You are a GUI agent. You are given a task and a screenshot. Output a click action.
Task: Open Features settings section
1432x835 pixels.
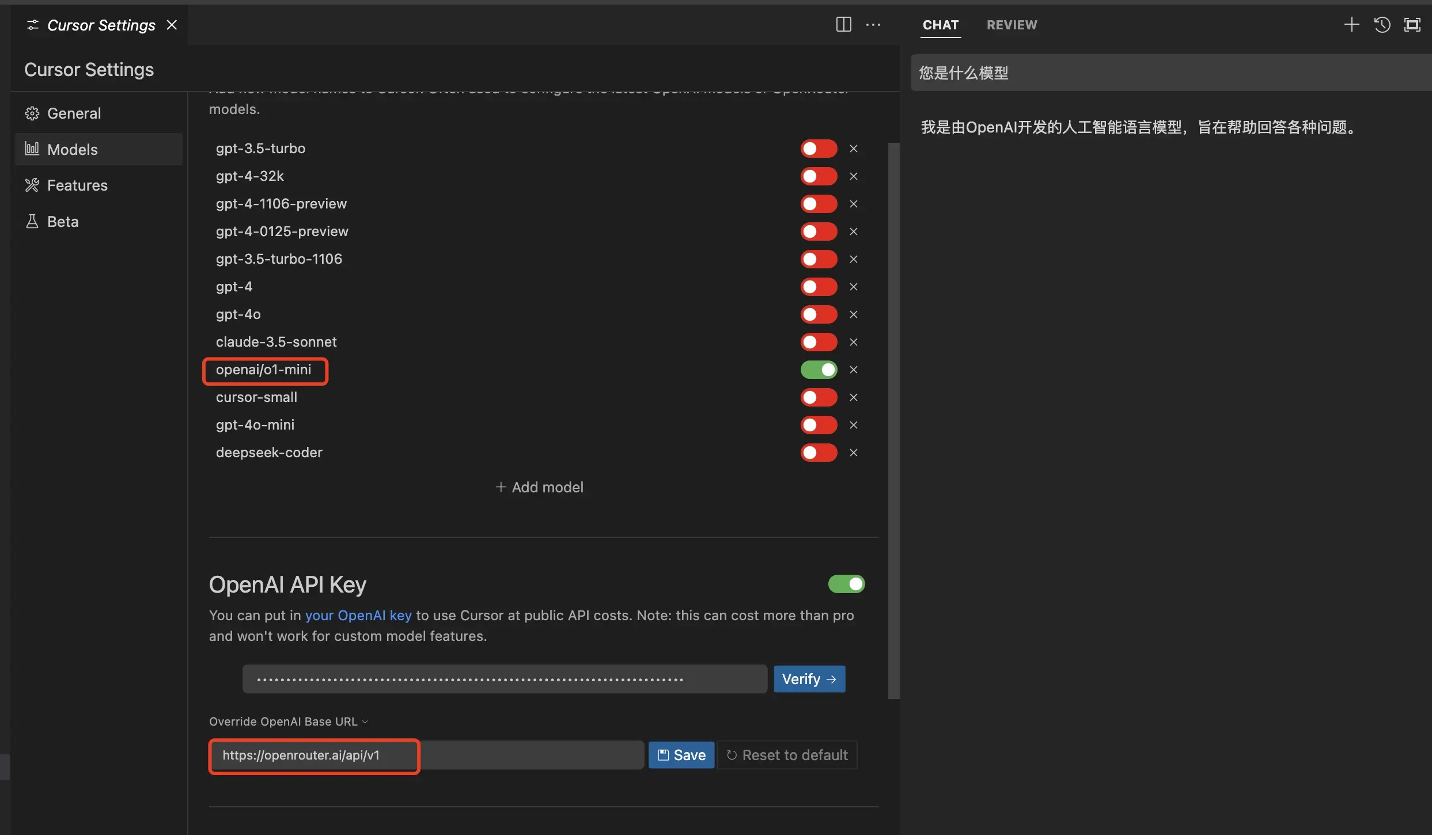(x=99, y=185)
